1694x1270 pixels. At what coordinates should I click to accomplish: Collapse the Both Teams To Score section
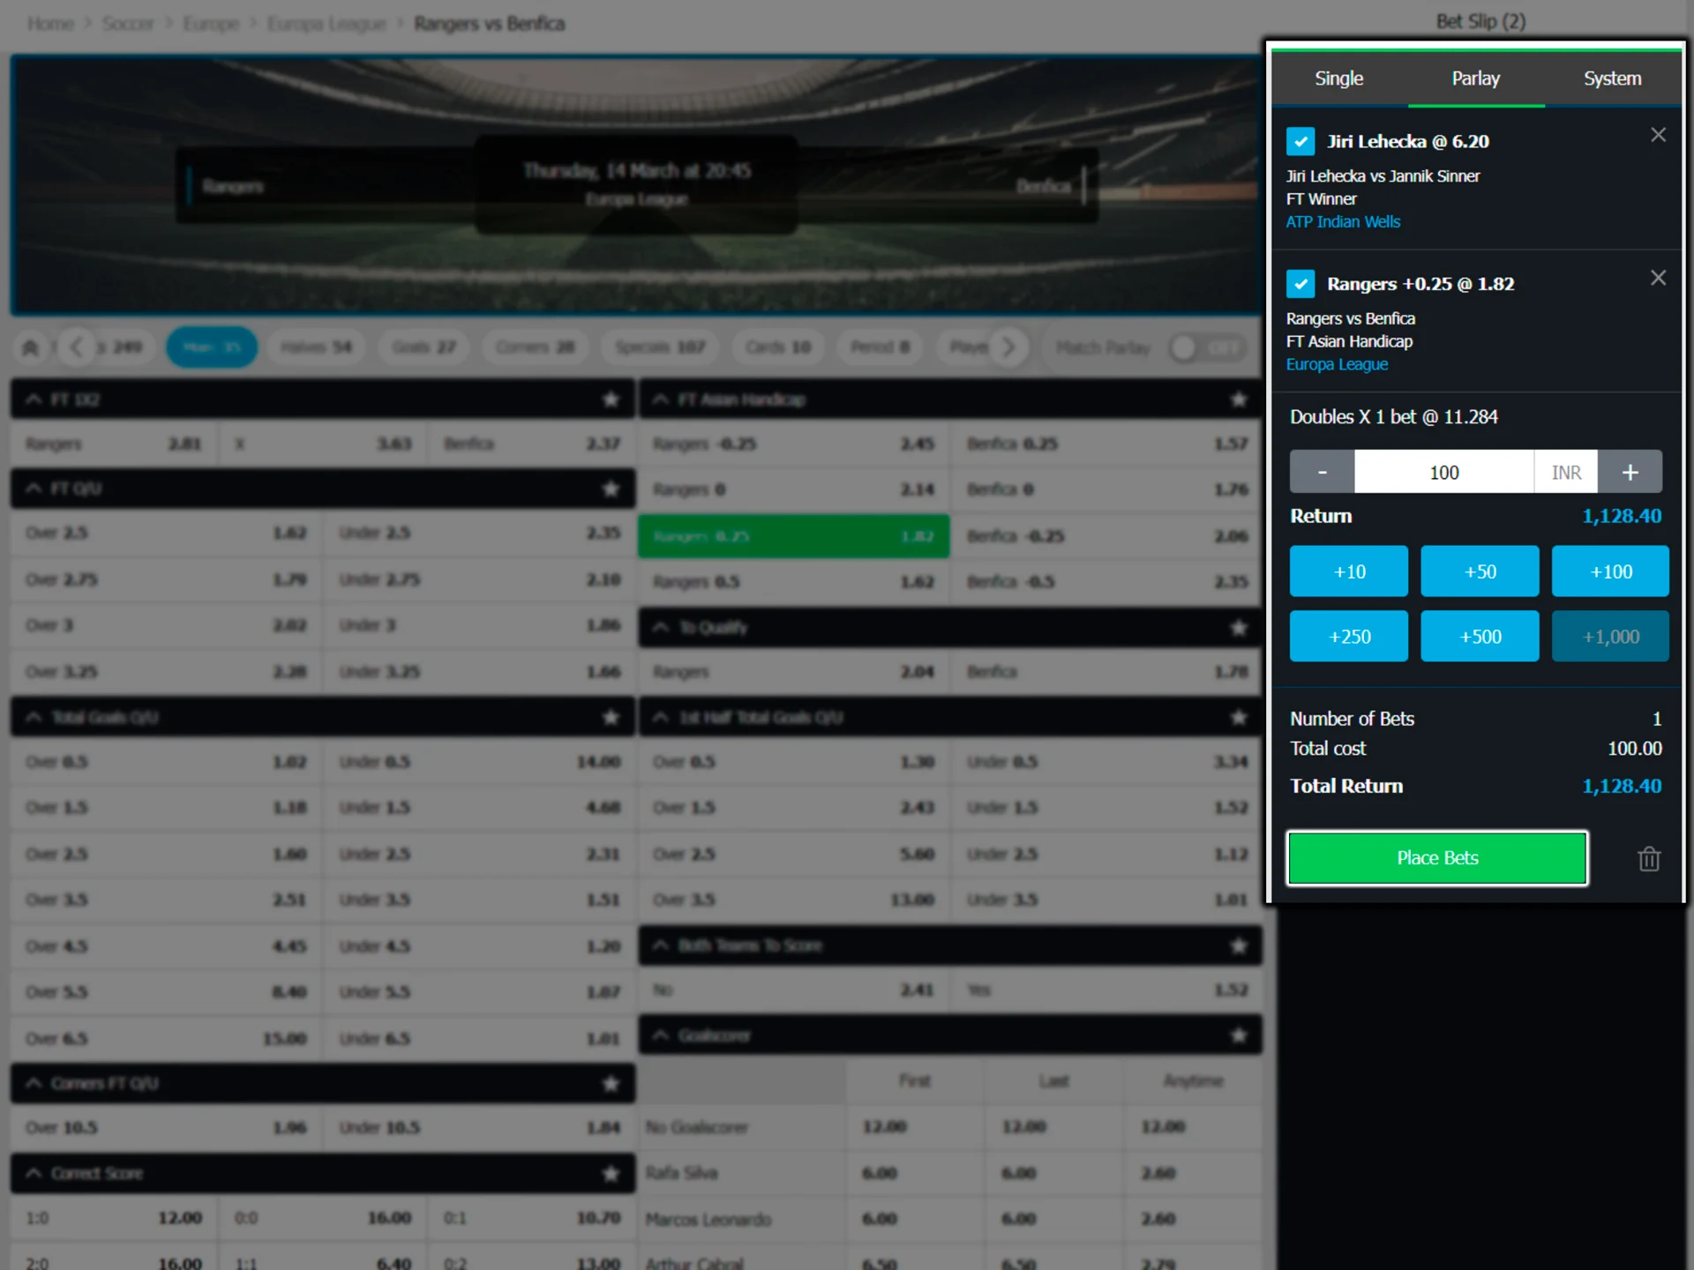point(660,945)
